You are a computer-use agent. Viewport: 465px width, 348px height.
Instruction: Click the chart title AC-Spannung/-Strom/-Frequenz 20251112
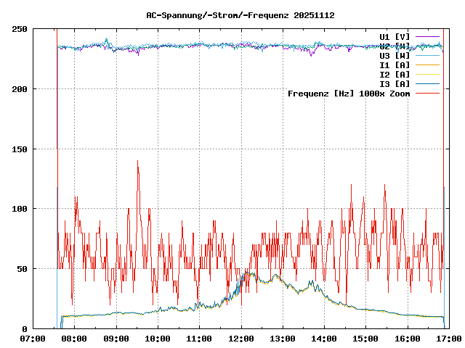pyautogui.click(x=232, y=14)
